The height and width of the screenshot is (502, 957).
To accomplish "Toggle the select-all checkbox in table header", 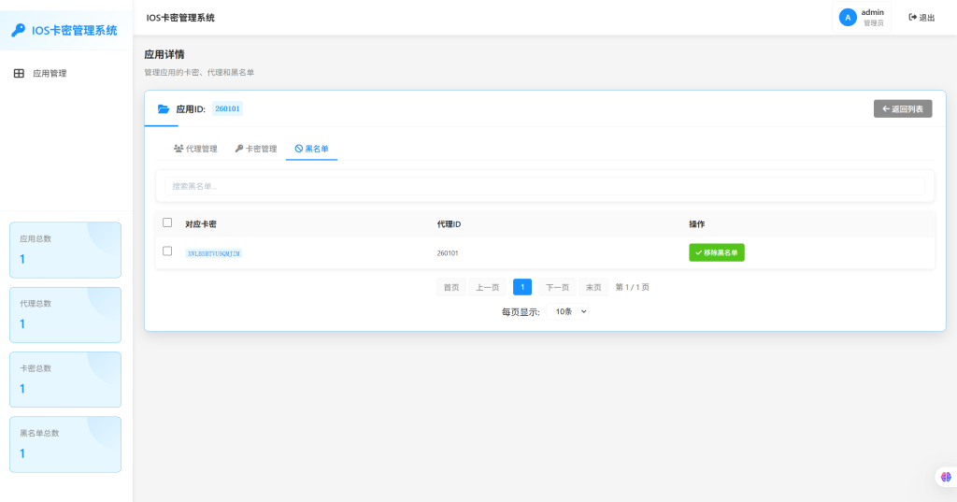I will tap(167, 222).
